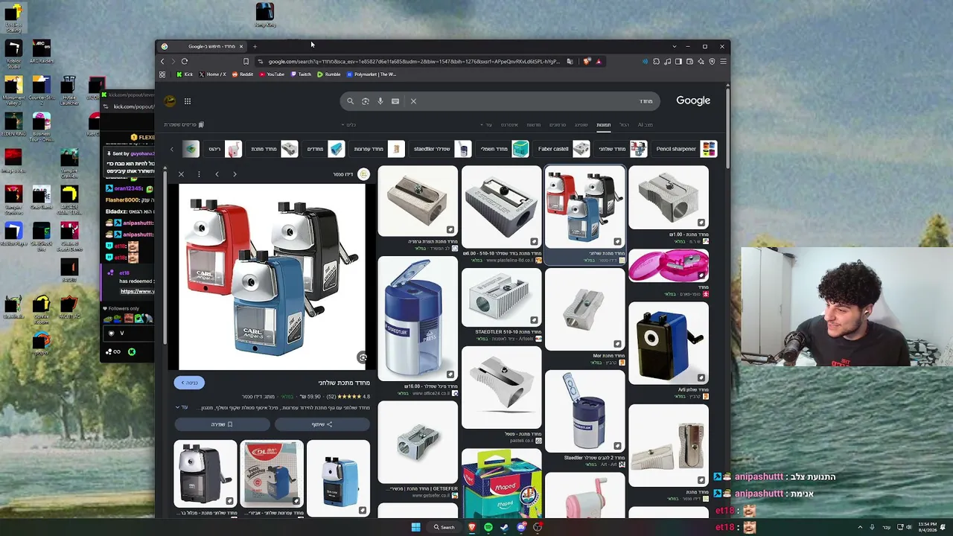
Task: Open large preview image of three sharpeners
Action: (272, 277)
